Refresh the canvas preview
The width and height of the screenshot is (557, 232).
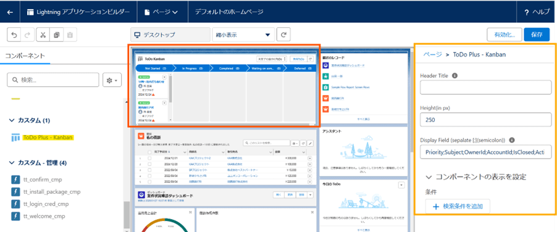(x=283, y=35)
